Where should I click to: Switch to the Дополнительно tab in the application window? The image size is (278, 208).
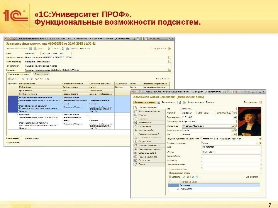coord(42,74)
